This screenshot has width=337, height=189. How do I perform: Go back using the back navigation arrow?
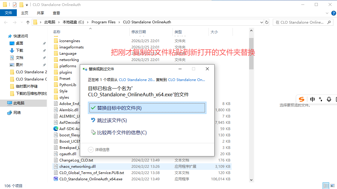pyautogui.click(x=5, y=22)
